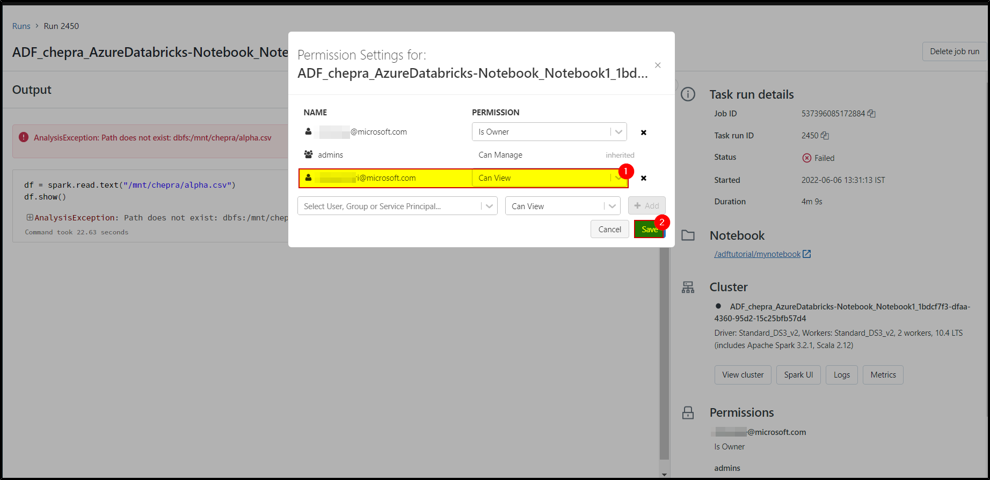Image resolution: width=990 pixels, height=480 pixels.
Task: Click the Job ID number 537396085172884
Action: [833, 114]
